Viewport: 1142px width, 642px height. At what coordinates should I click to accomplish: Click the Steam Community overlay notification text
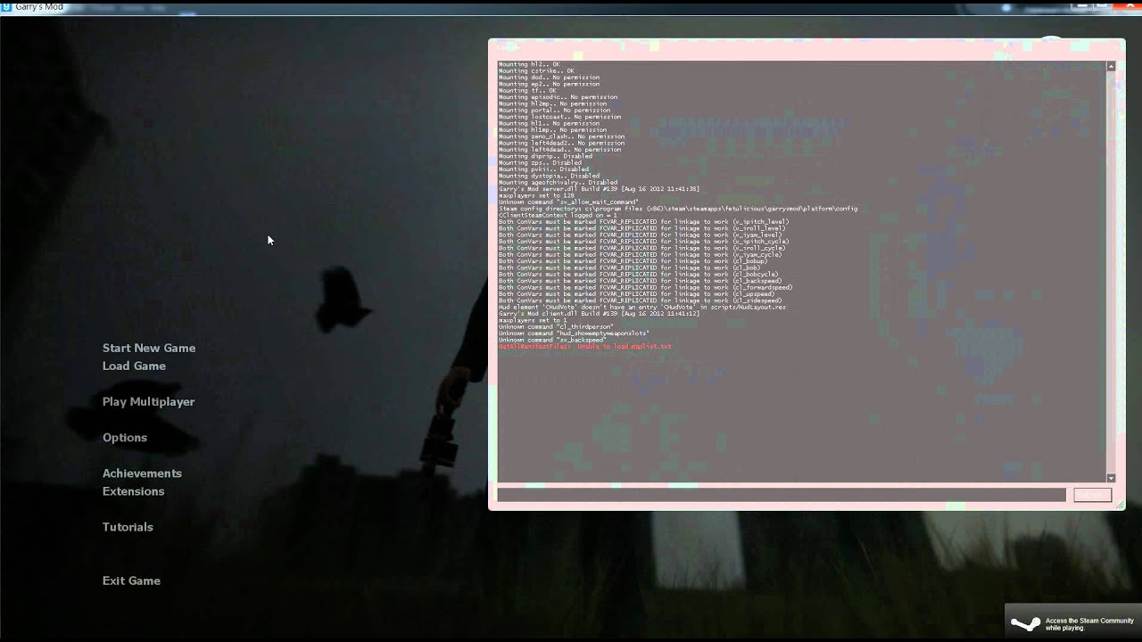1089,624
